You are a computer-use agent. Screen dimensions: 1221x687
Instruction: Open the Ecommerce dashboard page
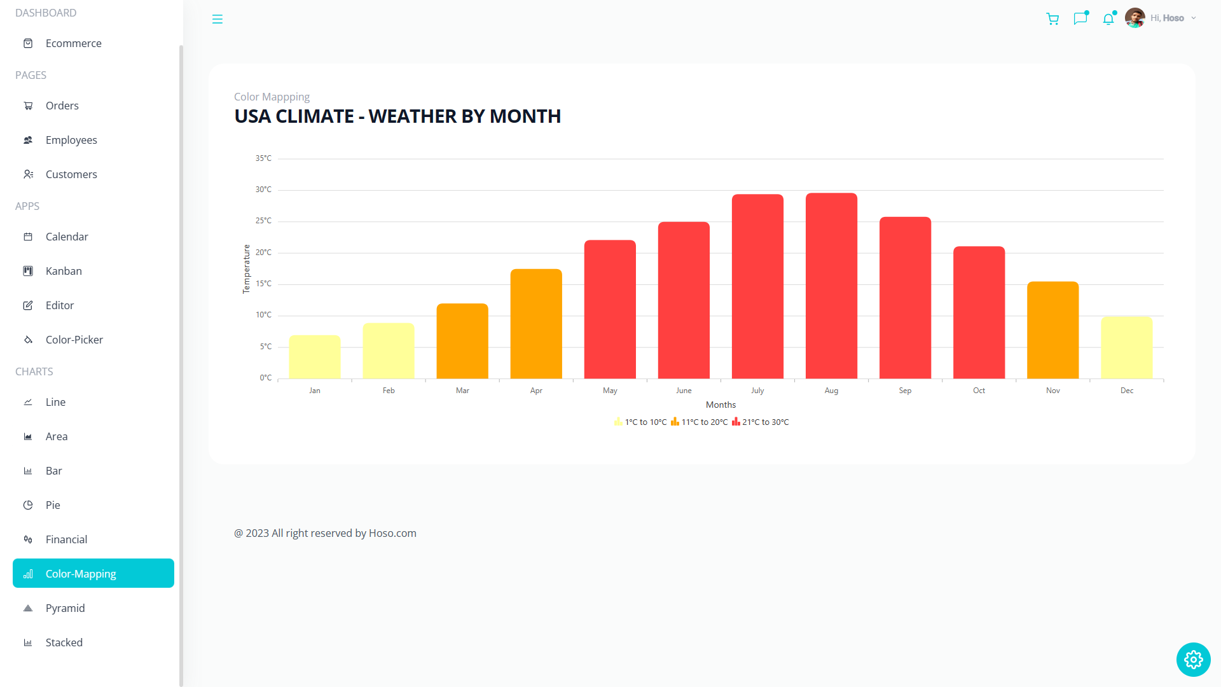pos(73,43)
